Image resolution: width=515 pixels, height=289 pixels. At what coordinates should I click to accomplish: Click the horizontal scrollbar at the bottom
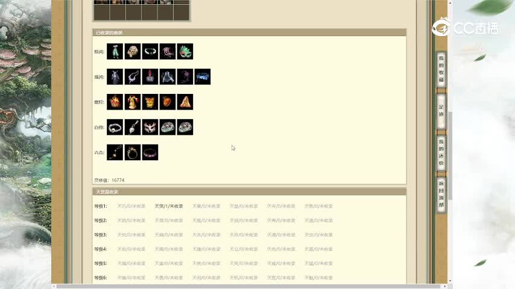click(x=250, y=287)
